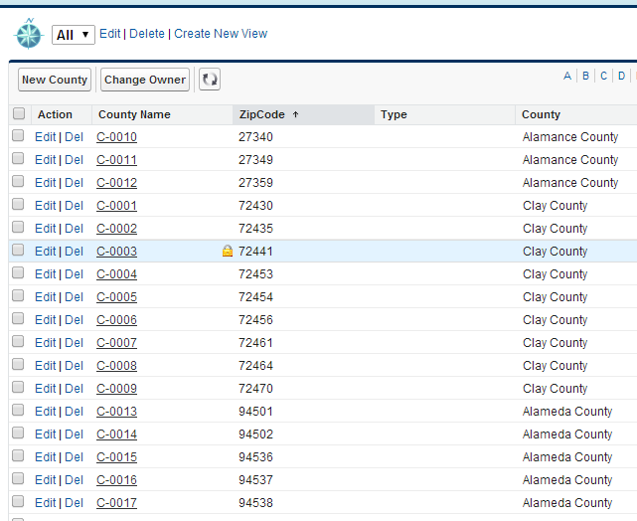Filter by letter B in alphabet bar
Viewport: 637px width, 521px height.
586,76
